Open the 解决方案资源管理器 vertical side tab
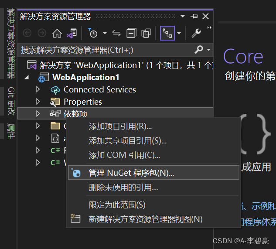276x249 pixels. tap(11, 43)
